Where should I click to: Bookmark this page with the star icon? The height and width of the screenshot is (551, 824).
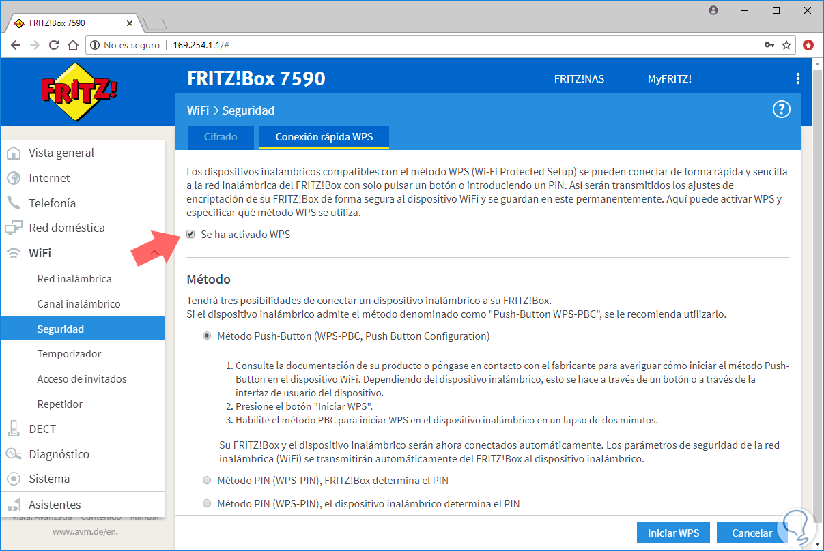click(x=786, y=45)
